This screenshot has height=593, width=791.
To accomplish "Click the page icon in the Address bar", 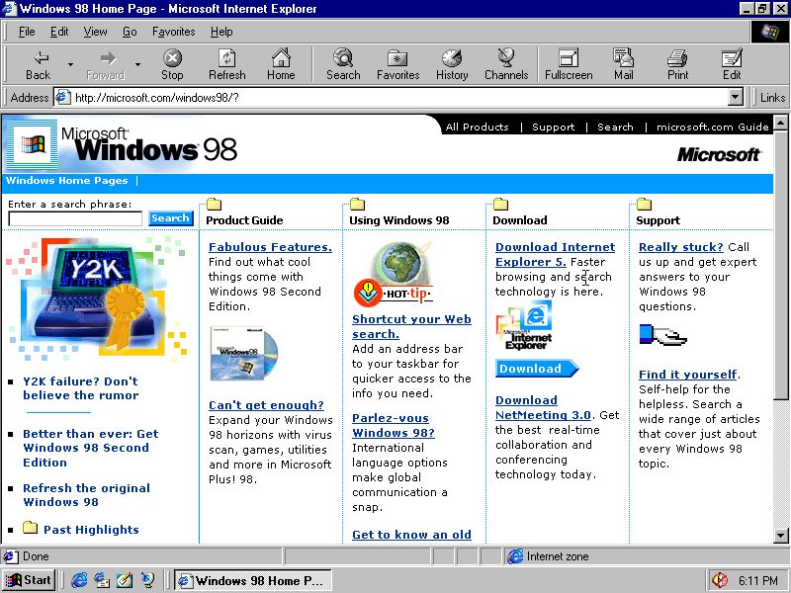I will point(62,97).
